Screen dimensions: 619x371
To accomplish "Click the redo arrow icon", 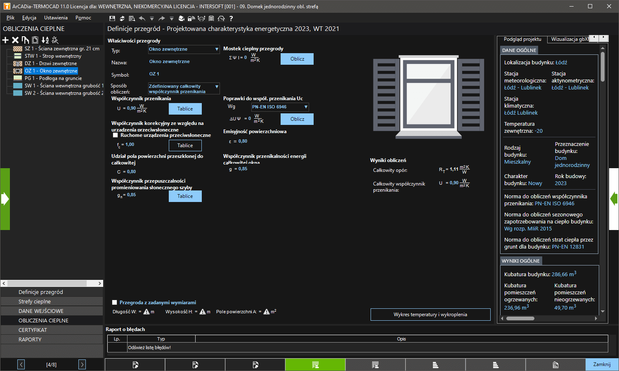I will 162,19.
